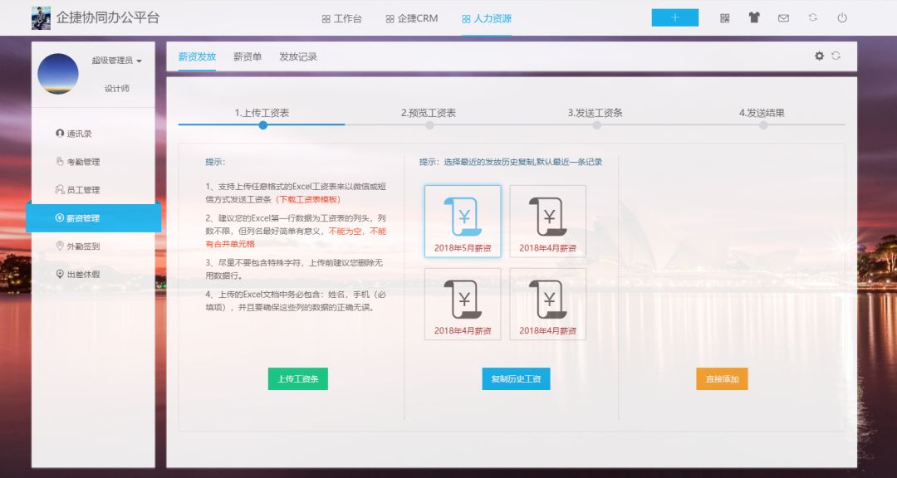Screen dimensions: 897x478
Task: Click the refresh icon beside the gear
Action: 836,56
